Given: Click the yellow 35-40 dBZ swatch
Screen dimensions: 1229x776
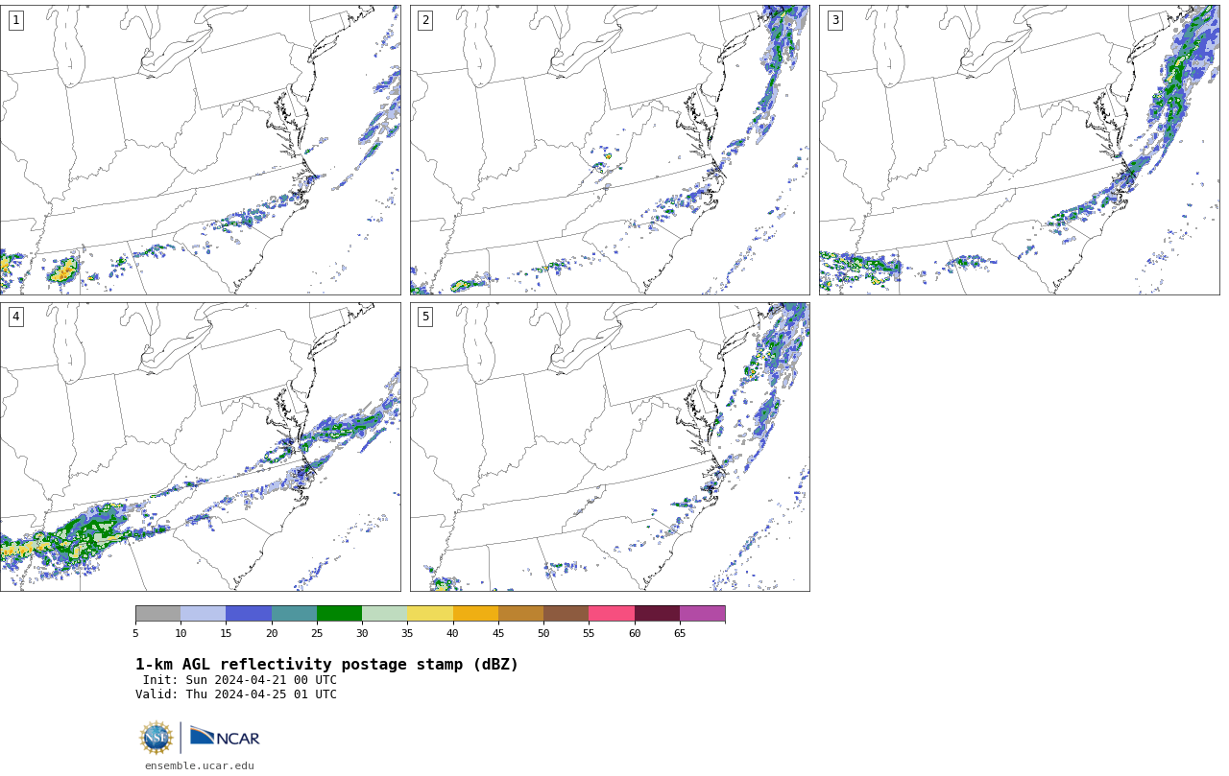Looking at the screenshot, I should pos(430,614).
